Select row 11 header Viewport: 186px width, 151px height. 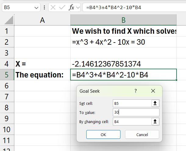(7, 140)
